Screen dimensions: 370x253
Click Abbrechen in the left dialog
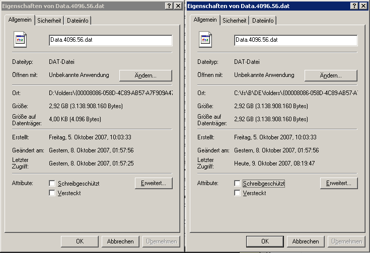[120, 241]
